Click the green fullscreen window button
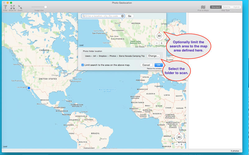 click(x=11, y=3)
